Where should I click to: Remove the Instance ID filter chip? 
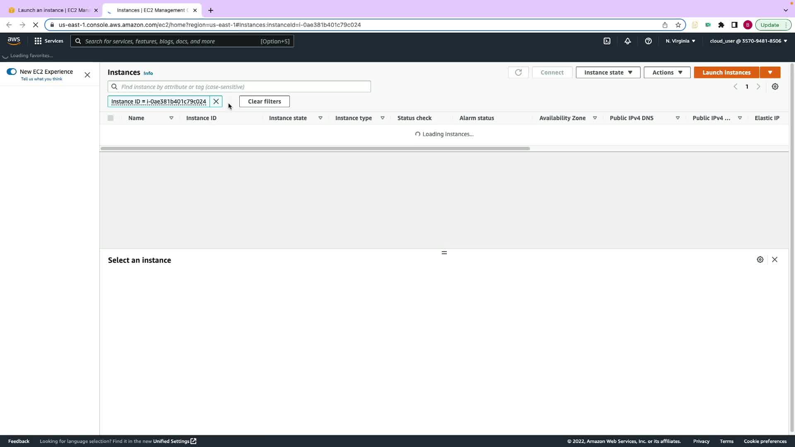pyautogui.click(x=216, y=101)
